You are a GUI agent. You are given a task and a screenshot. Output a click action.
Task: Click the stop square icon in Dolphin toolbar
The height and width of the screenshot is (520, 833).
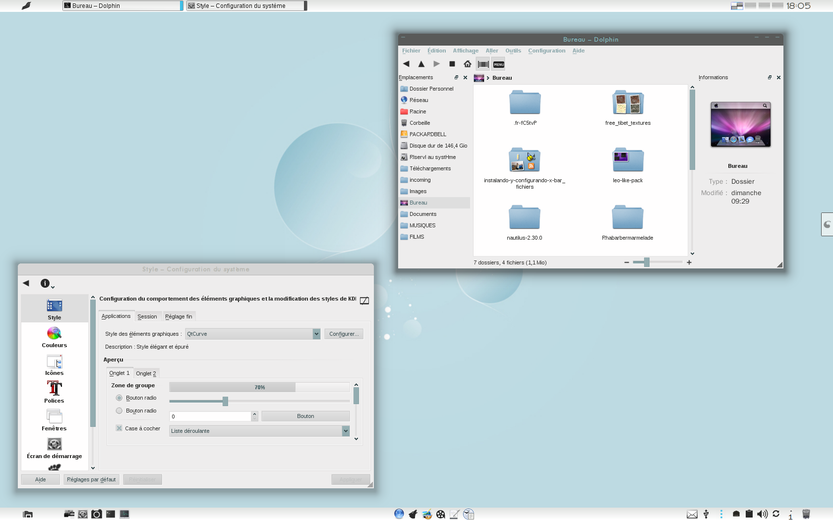(x=452, y=64)
